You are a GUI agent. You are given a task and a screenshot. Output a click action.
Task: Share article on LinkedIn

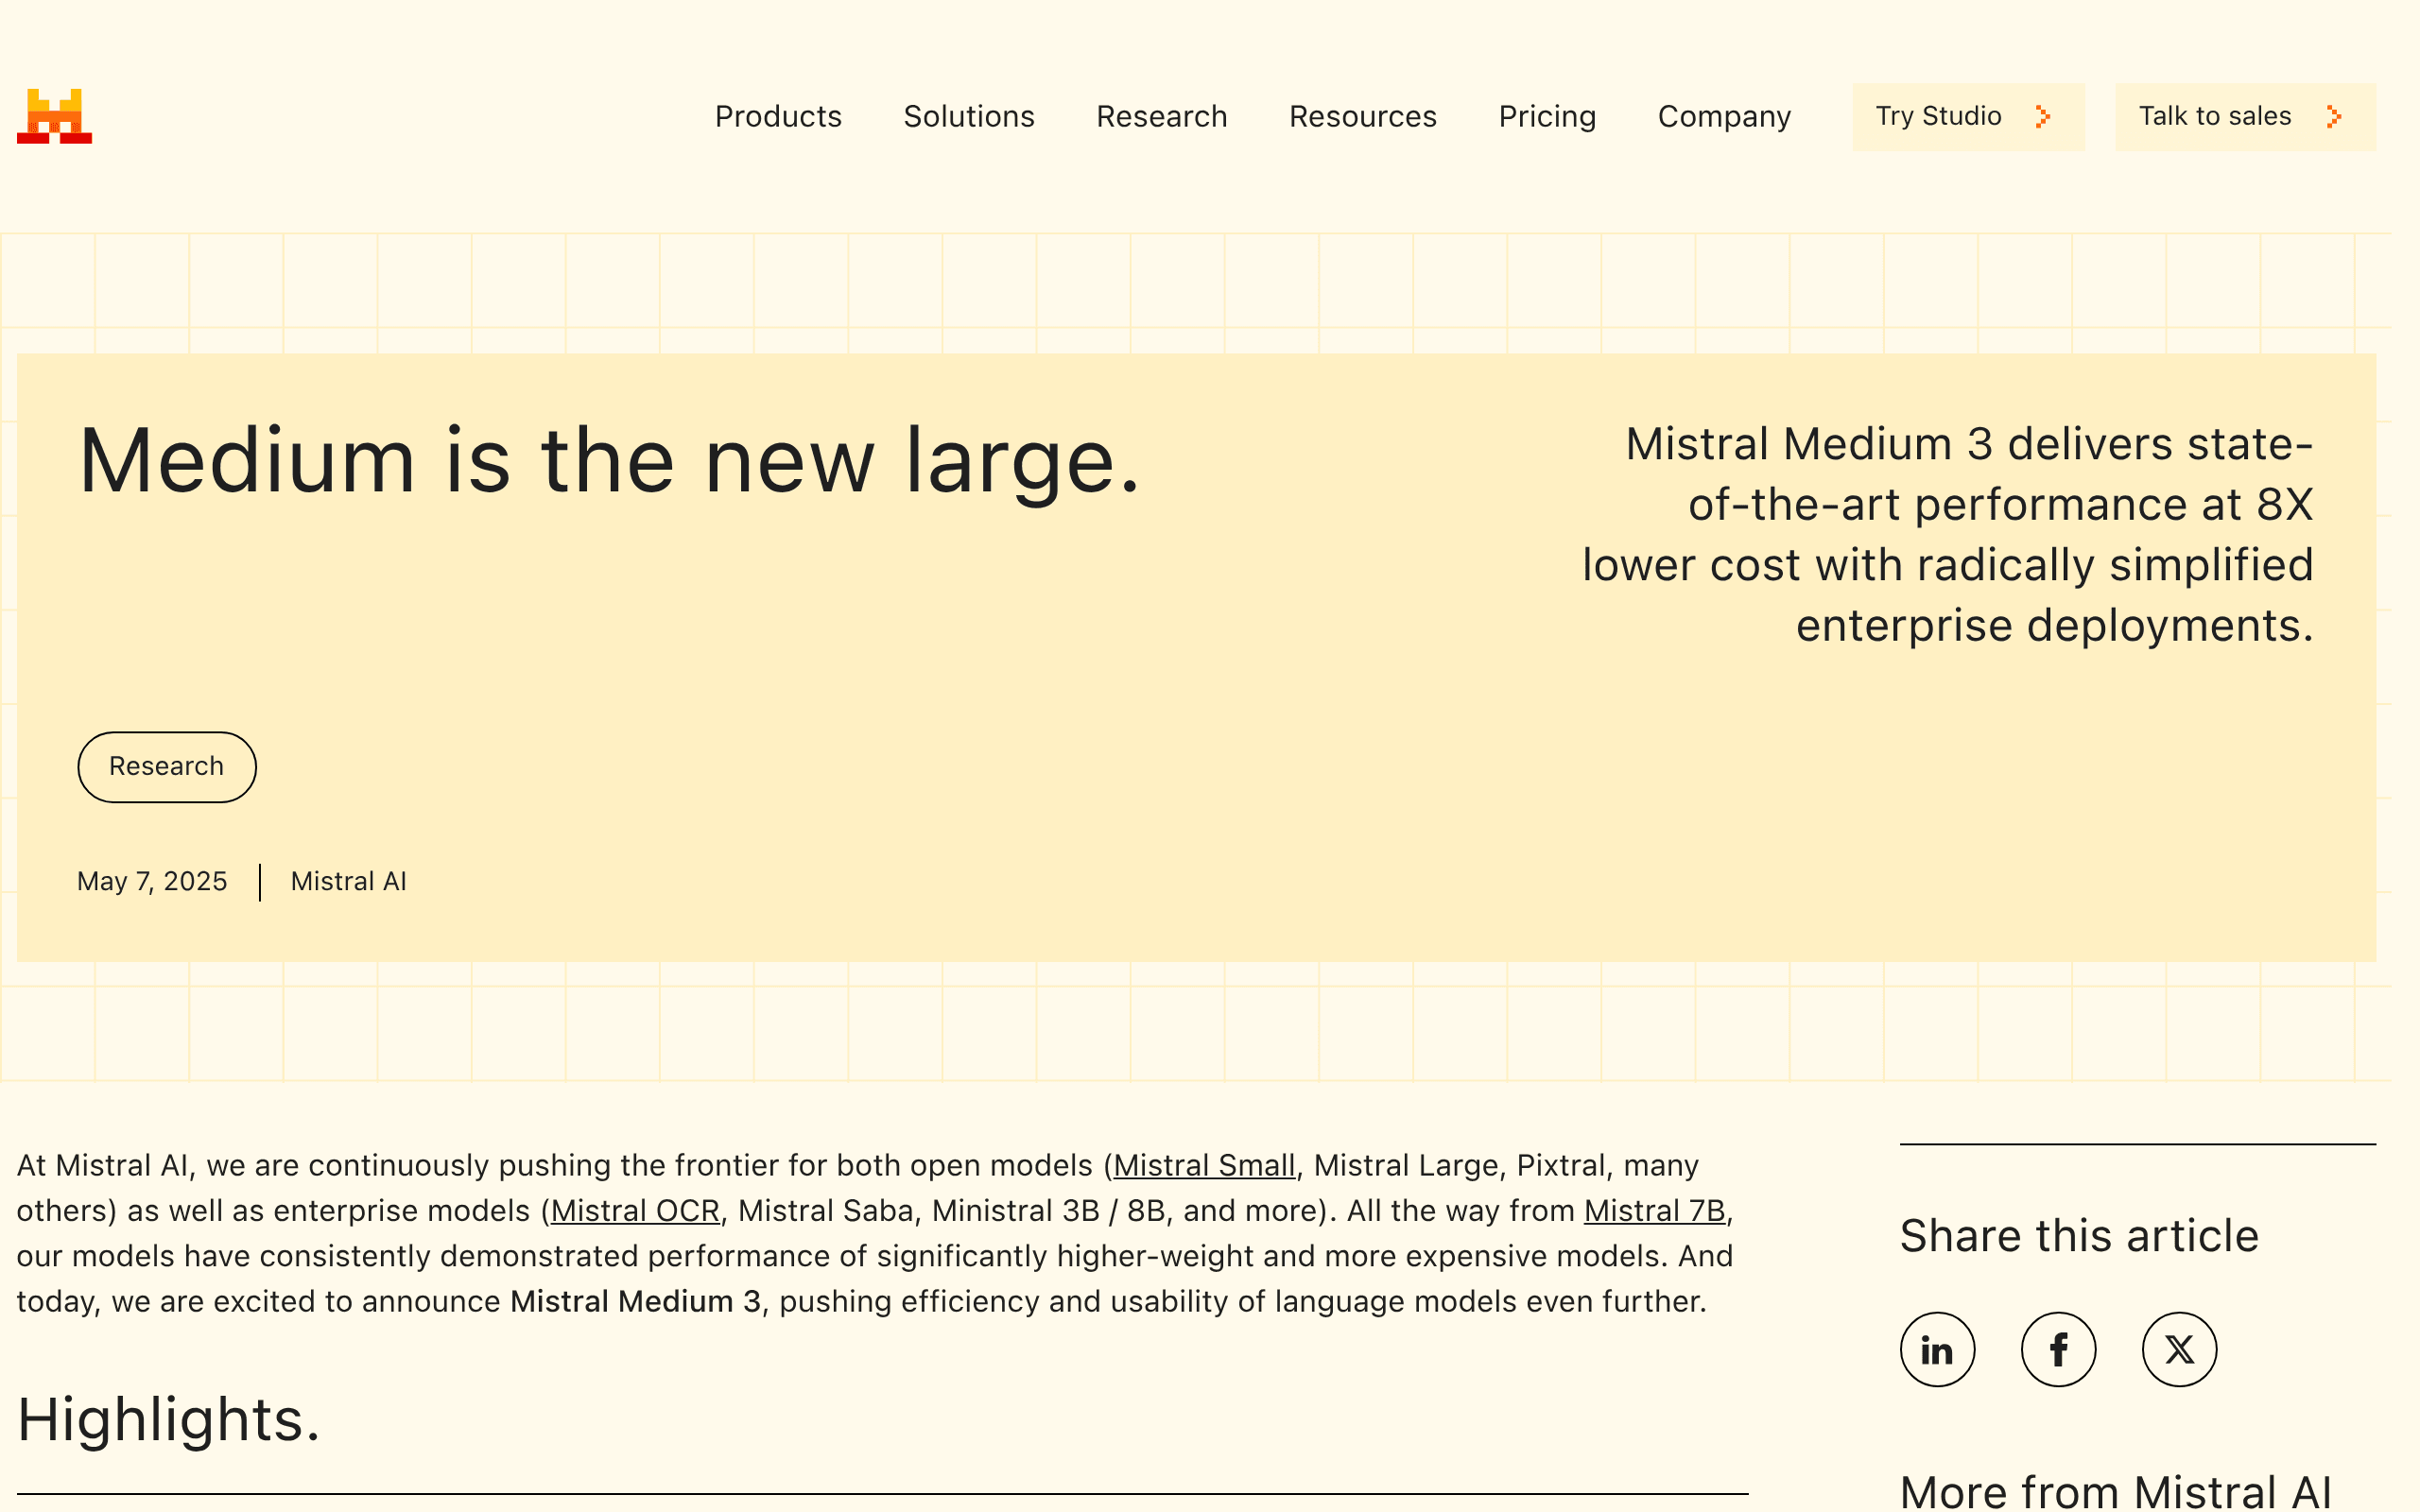1937,1349
